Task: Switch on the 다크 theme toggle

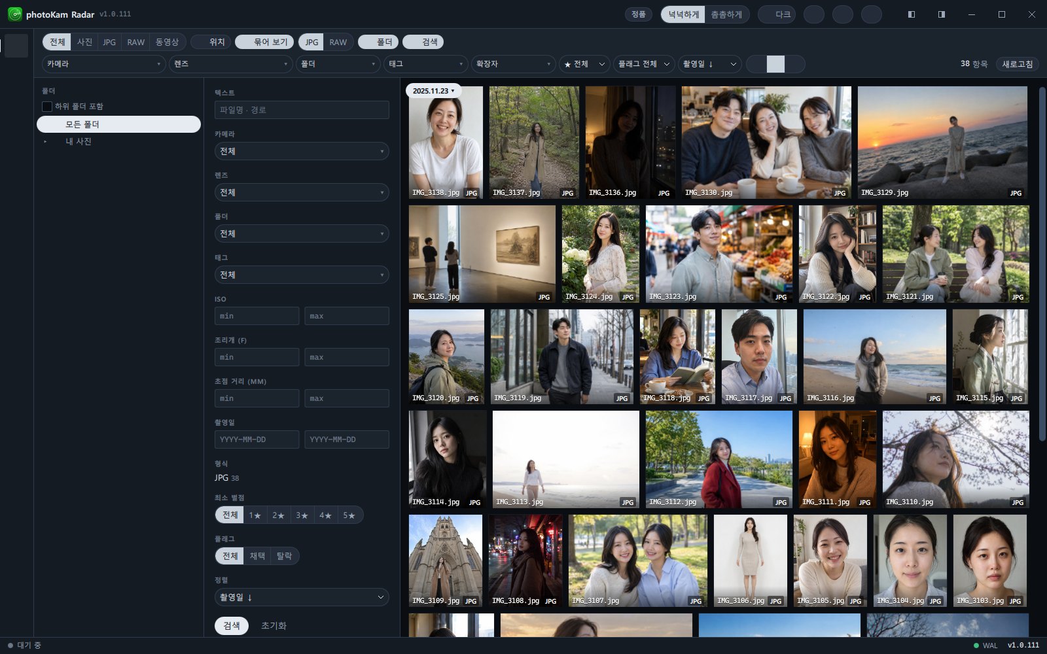Action: point(777,14)
